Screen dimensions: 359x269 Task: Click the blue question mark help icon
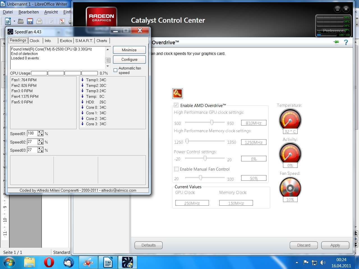tap(346, 42)
